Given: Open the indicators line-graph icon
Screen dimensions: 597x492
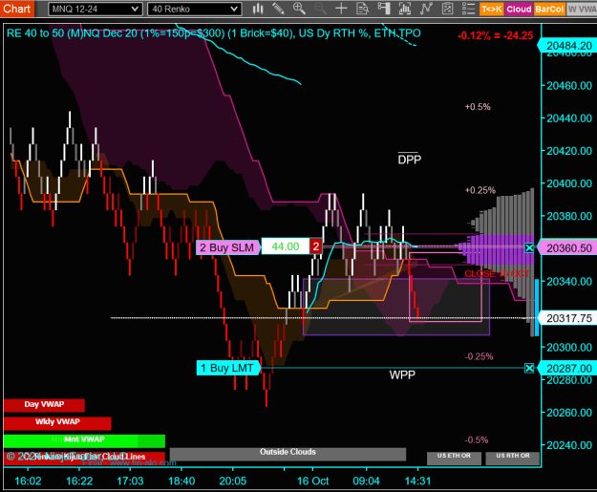Looking at the screenshot, I should coord(426,9).
